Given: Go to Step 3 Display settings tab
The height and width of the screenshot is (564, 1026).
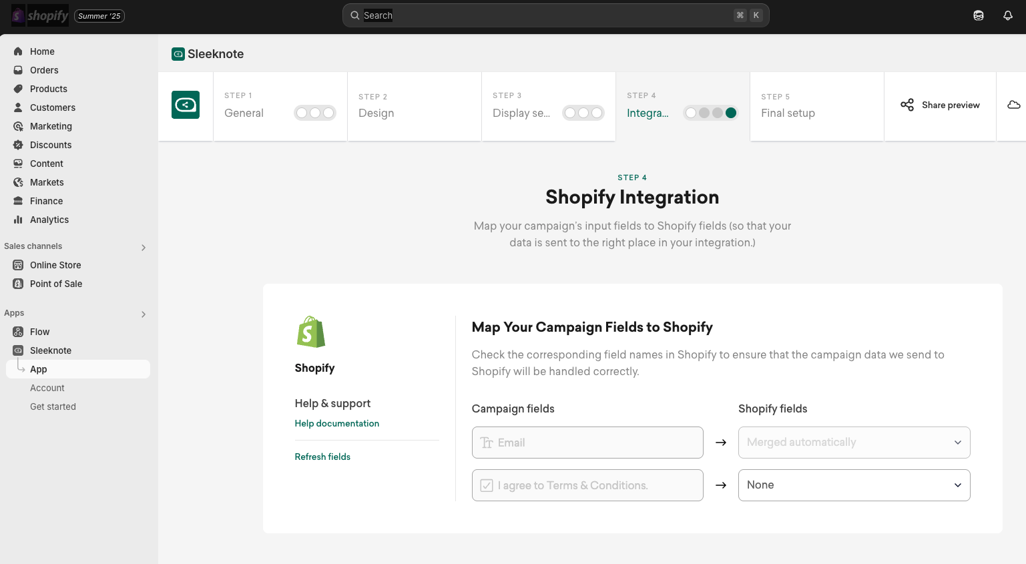Looking at the screenshot, I should coord(549,106).
